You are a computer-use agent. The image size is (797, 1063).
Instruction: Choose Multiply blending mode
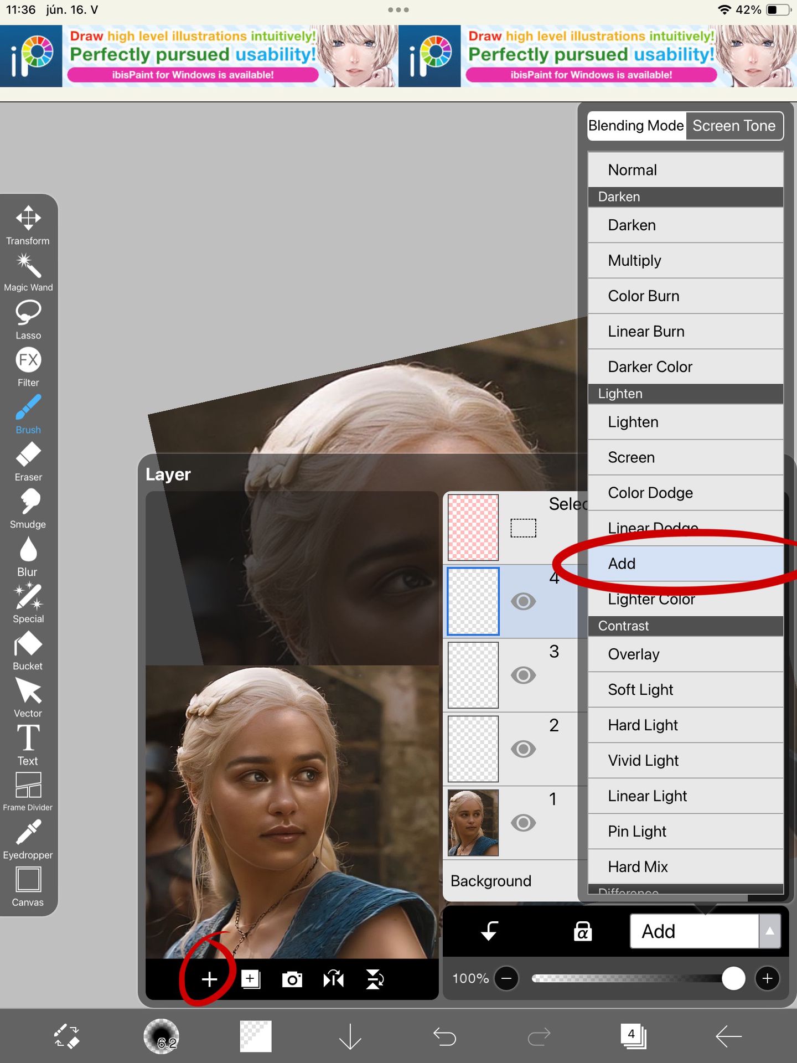point(686,261)
